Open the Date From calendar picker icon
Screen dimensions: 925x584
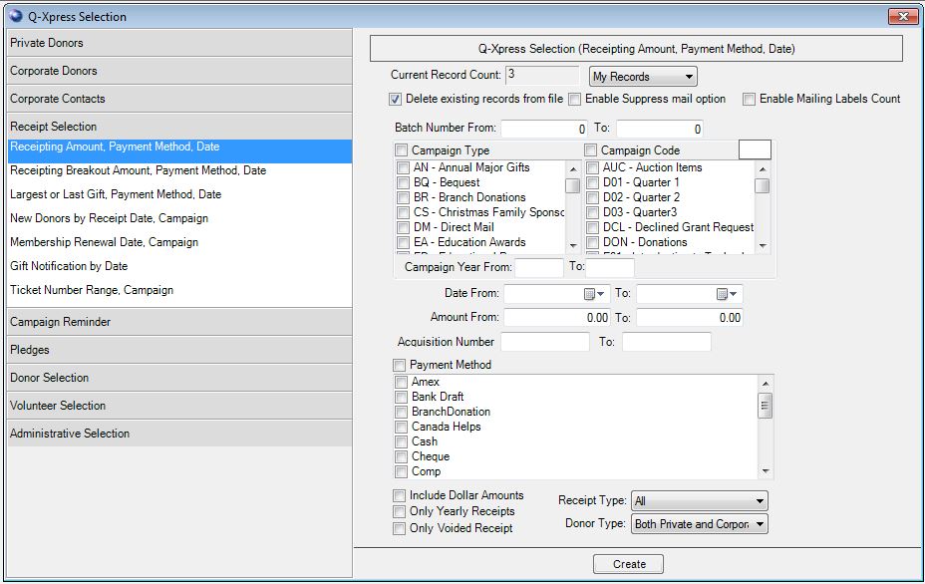[594, 294]
